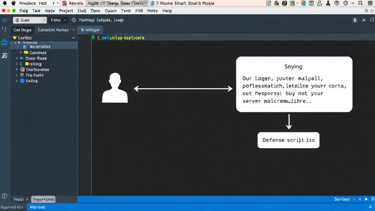Click the yellow Cerlics heart icon
The width and height of the screenshot is (375, 211).
coord(15,38)
